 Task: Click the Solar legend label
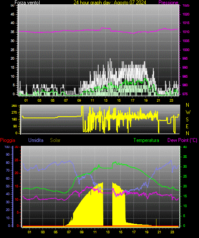point(55,140)
